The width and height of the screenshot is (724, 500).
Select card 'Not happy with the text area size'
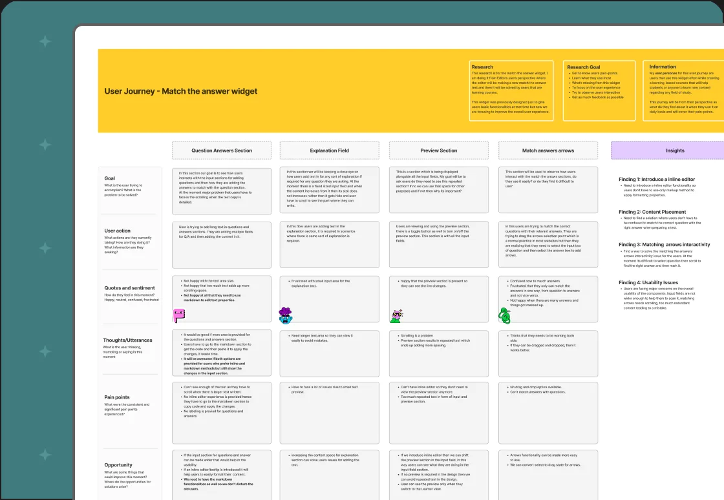coord(222,299)
